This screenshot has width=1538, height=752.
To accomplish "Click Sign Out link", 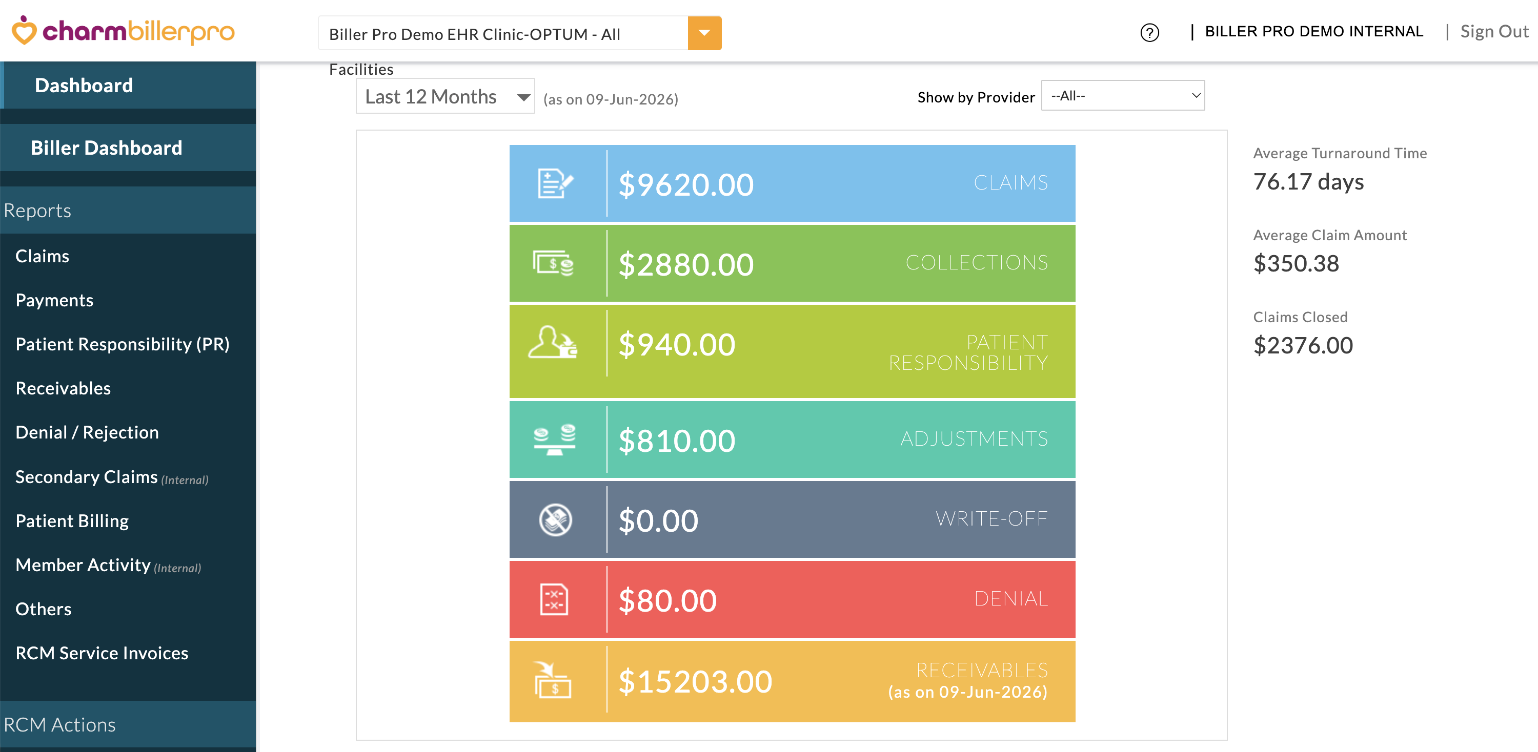I will (x=1494, y=31).
